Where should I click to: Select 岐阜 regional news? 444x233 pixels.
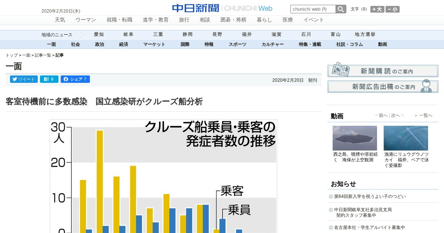pos(128,34)
